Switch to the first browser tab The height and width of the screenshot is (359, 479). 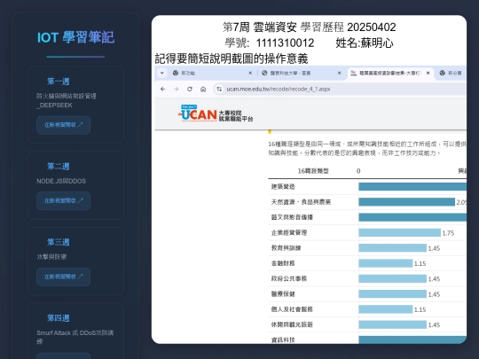click(212, 73)
